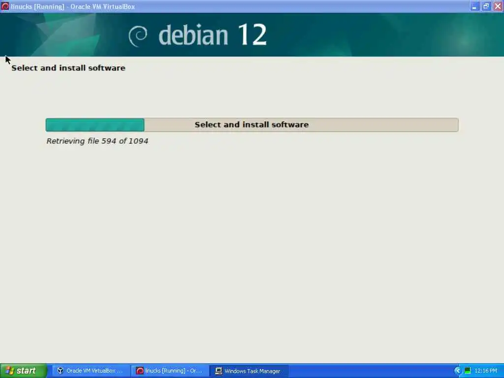Switch to Oracle VM VirtualBox Manager taskbar item
The image size is (504, 378).
click(x=91, y=371)
